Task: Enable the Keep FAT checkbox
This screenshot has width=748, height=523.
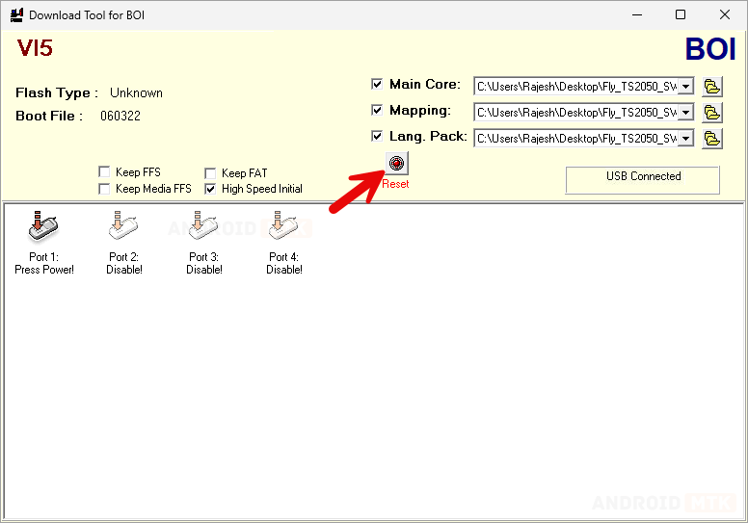Action: click(210, 173)
